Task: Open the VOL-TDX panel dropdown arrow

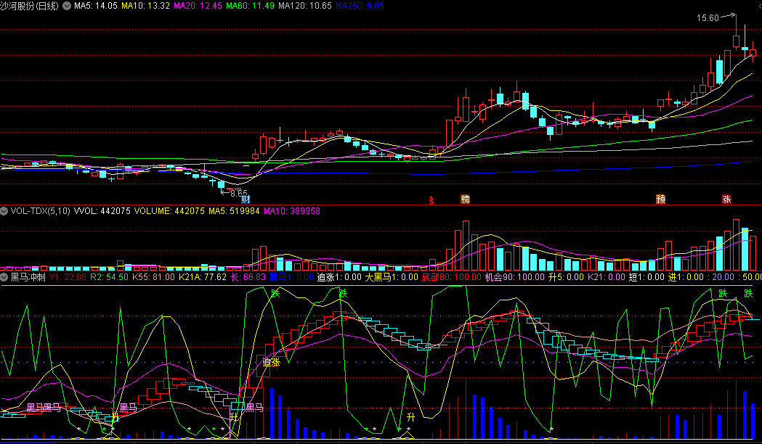Action: (x=4, y=210)
